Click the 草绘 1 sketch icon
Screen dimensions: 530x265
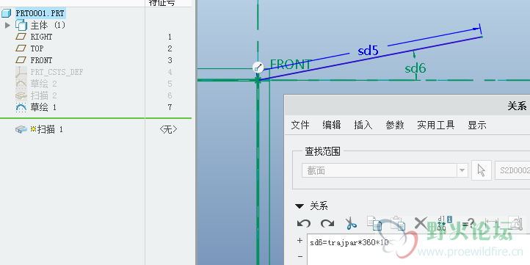tap(21, 107)
